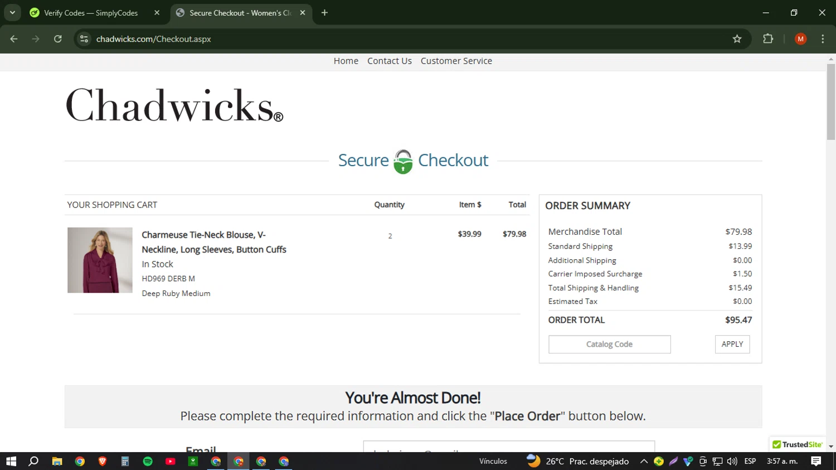Open the Customer Service link

point(456,61)
